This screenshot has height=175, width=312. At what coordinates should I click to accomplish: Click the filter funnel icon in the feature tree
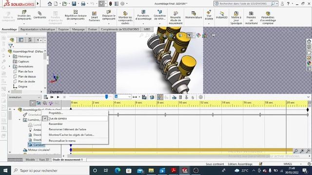click(11, 46)
